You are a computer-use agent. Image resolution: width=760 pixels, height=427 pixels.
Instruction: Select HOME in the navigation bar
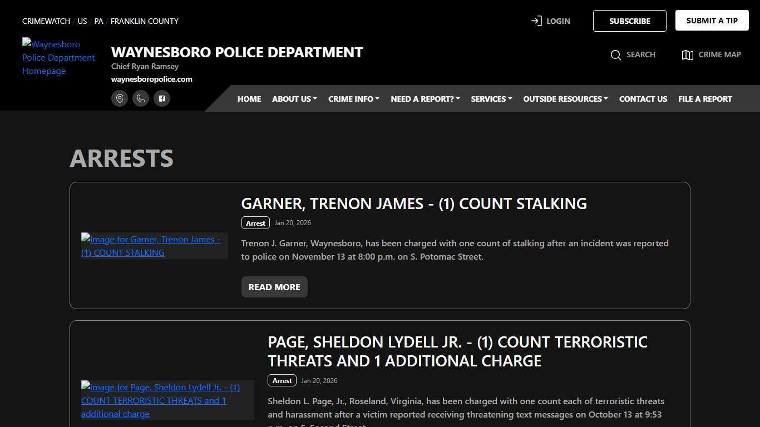(x=249, y=98)
